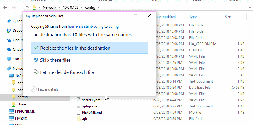Click the secrets.yaml file icon
253x125 pixels.
[78, 100]
